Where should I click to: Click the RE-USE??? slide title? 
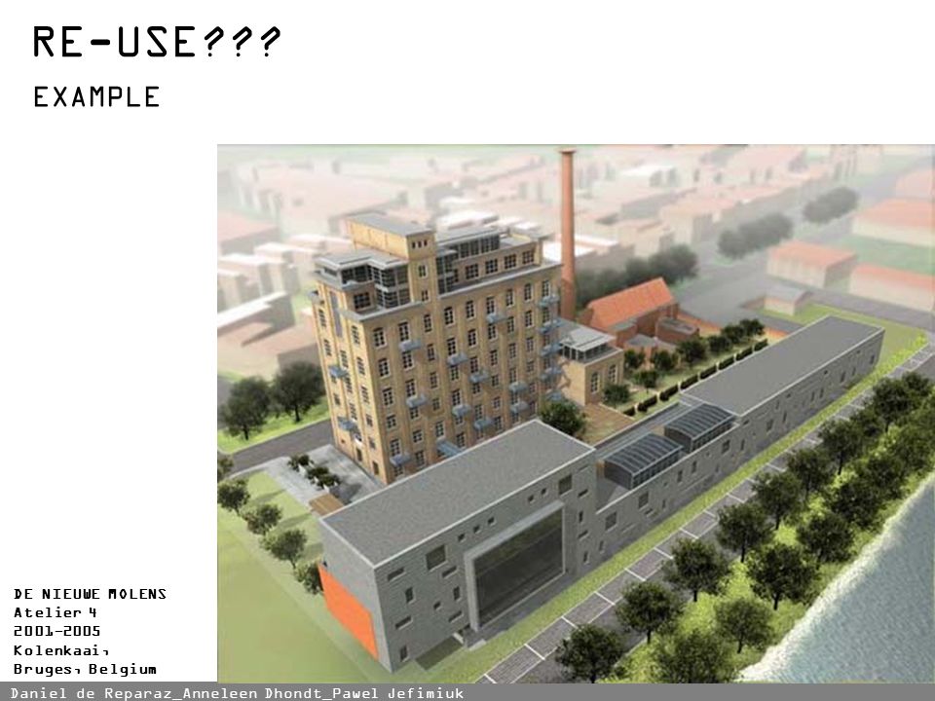[156, 42]
